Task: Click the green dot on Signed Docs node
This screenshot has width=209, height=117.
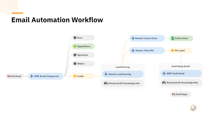Action: 75,46
